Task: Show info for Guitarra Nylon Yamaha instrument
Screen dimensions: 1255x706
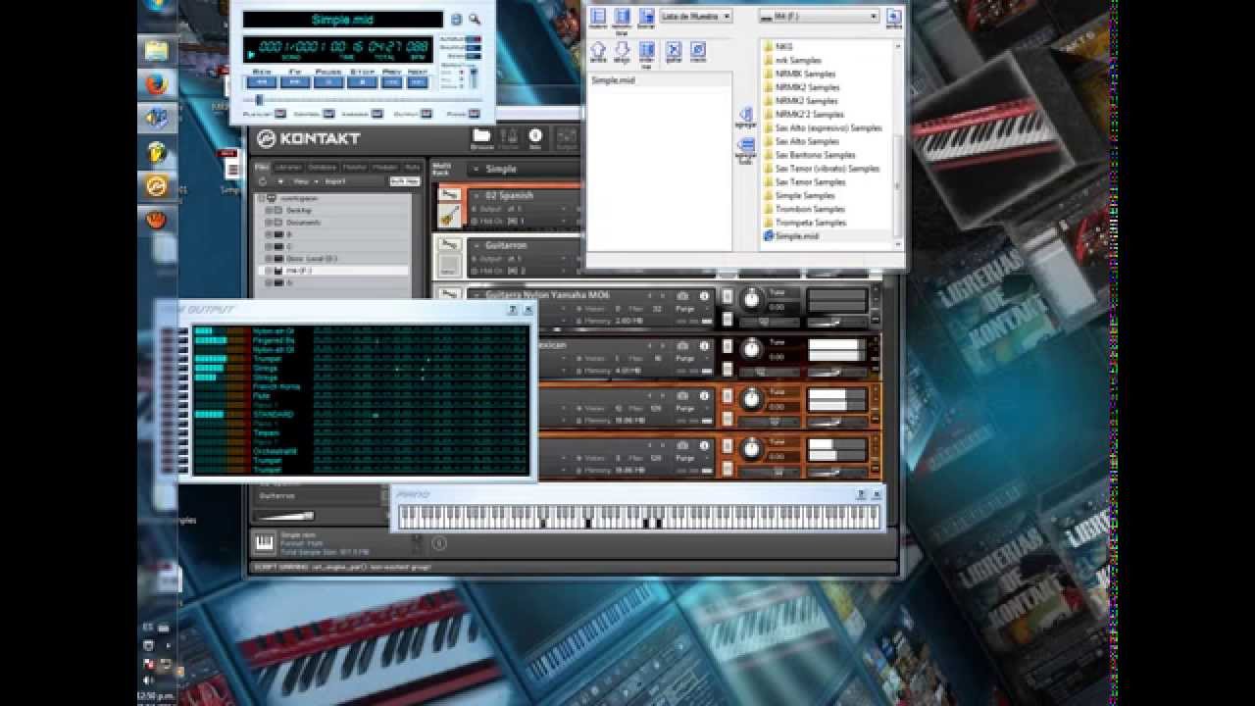Action: tap(704, 295)
